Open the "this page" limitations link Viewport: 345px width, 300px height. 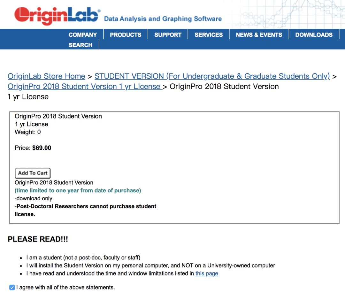click(x=207, y=273)
